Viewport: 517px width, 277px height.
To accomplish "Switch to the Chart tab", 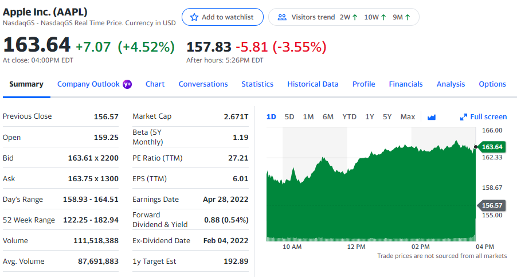I will coord(155,84).
